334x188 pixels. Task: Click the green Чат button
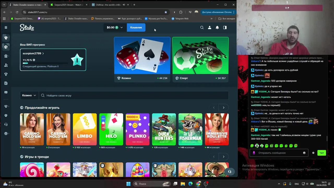[x=322, y=153]
